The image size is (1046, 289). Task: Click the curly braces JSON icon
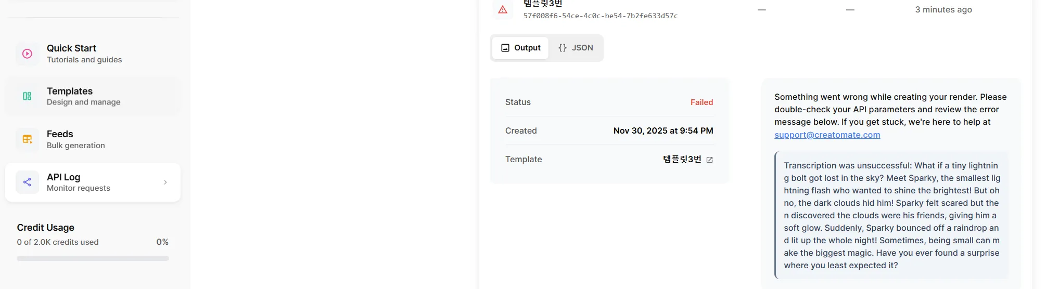(562, 48)
